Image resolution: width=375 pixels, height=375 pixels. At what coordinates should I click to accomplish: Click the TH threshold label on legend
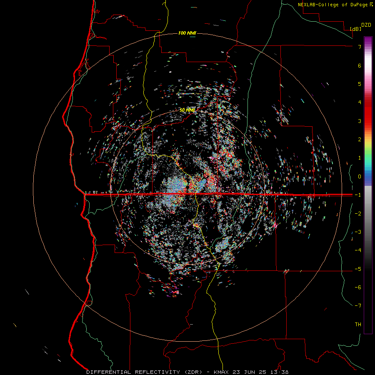(x=358, y=325)
